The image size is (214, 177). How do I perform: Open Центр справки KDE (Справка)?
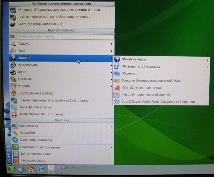[x=63, y=114]
